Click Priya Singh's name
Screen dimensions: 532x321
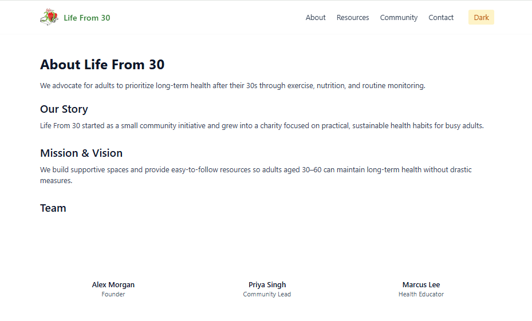(x=267, y=284)
